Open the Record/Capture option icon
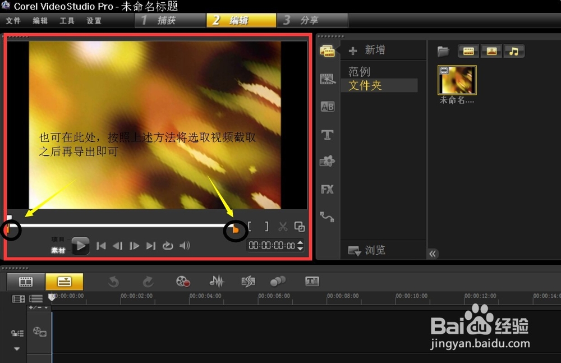The image size is (561, 363). (x=183, y=282)
